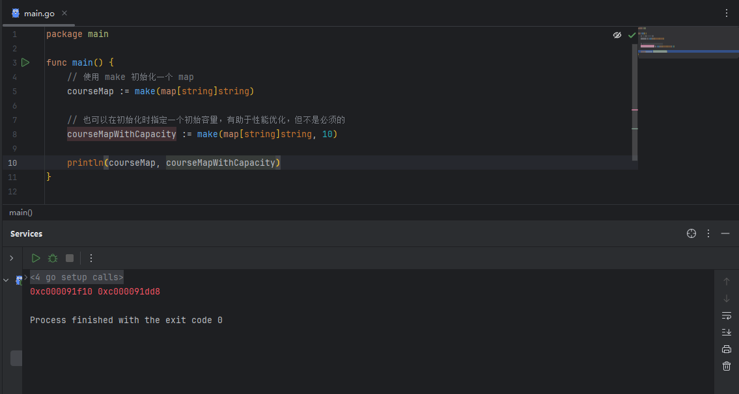The image size is (739, 394).
Task: Expand the folded go setup calls
Action: point(76,278)
